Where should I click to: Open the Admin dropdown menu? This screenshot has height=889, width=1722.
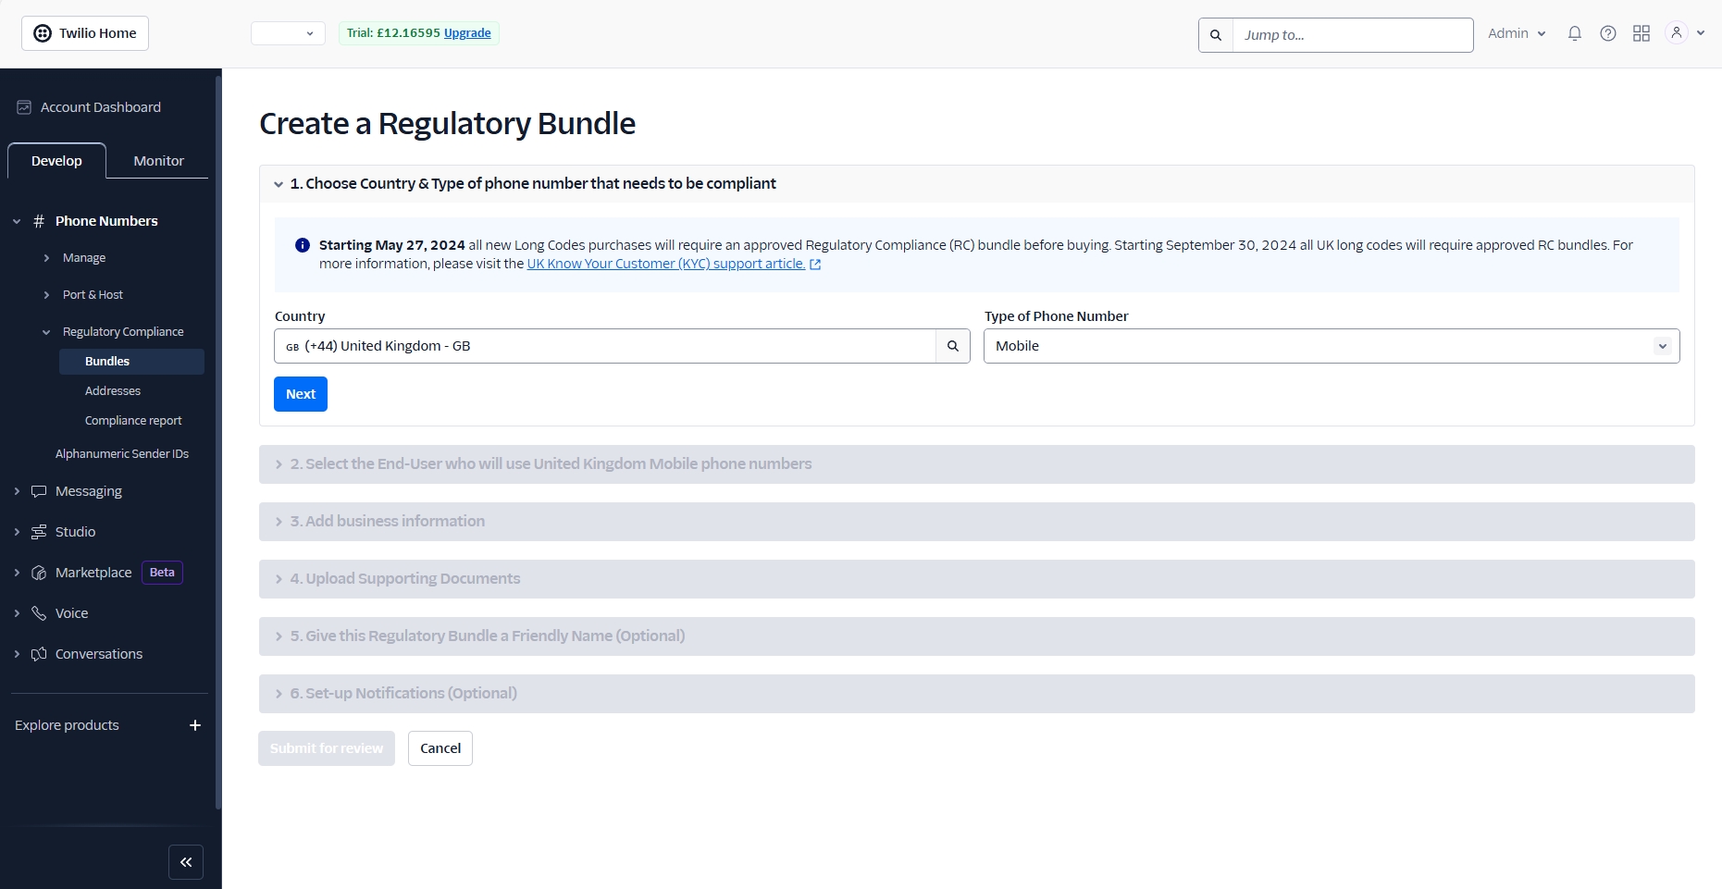[1517, 33]
